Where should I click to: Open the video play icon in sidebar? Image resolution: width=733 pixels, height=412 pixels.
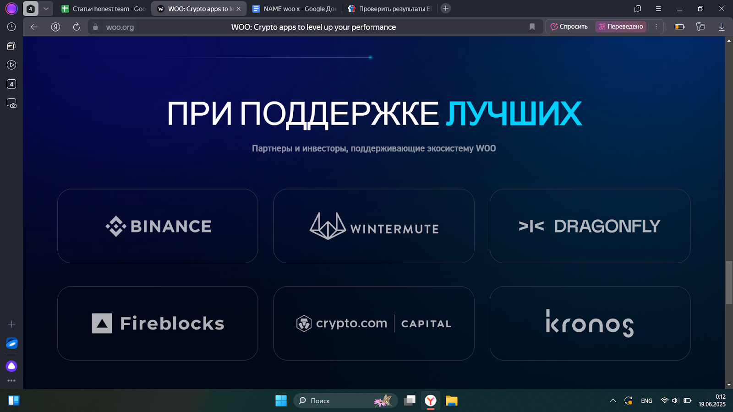tap(11, 65)
